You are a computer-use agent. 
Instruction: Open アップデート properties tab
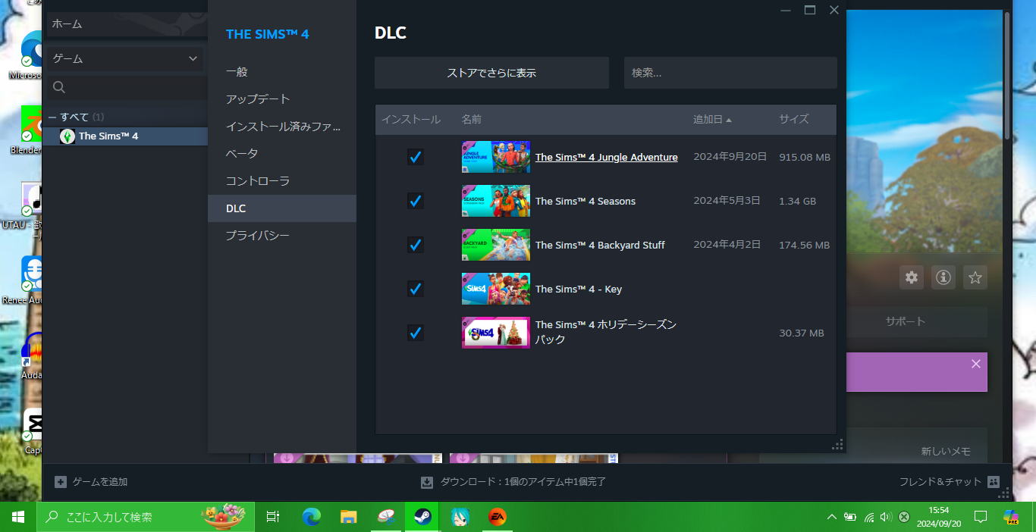pos(282,99)
